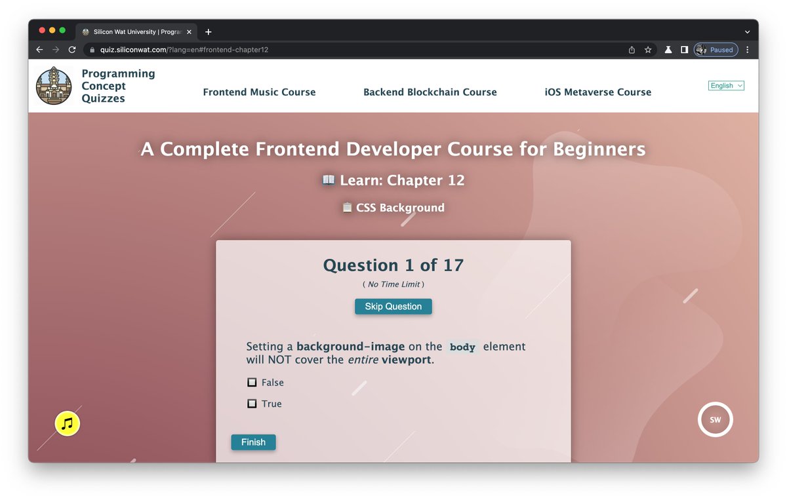Bookmark this page with the star icon
Viewport: 787px width, 500px height.
(648, 50)
